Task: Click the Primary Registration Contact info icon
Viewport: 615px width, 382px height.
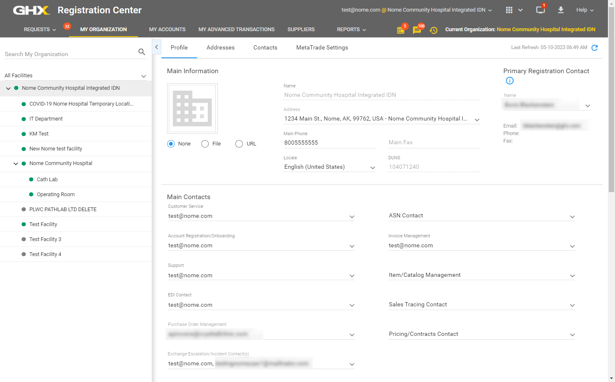Action: [x=510, y=81]
